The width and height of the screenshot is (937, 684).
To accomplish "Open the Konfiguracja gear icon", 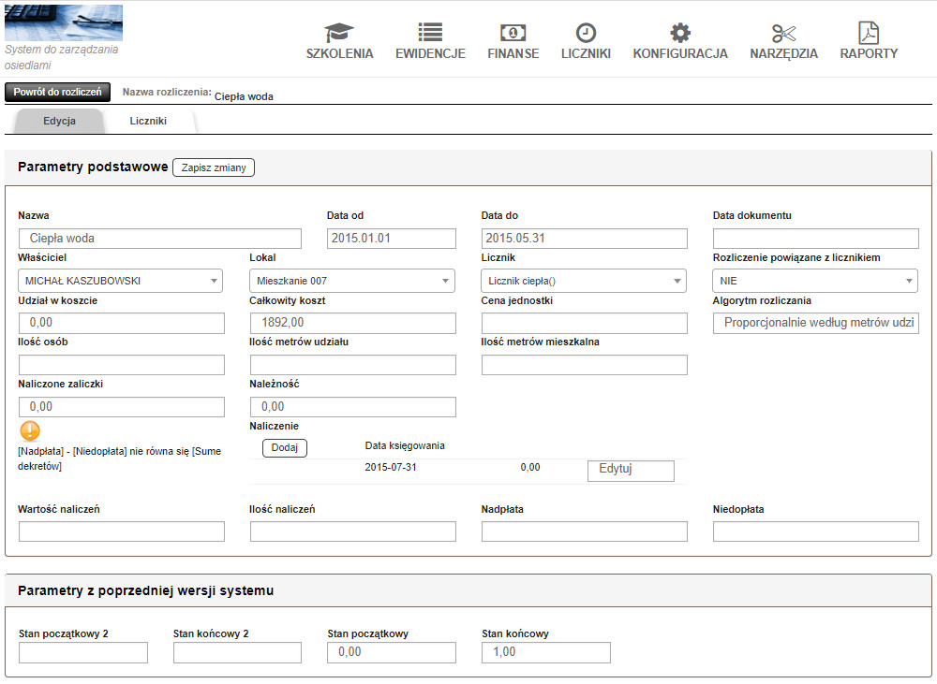I will tap(680, 32).
